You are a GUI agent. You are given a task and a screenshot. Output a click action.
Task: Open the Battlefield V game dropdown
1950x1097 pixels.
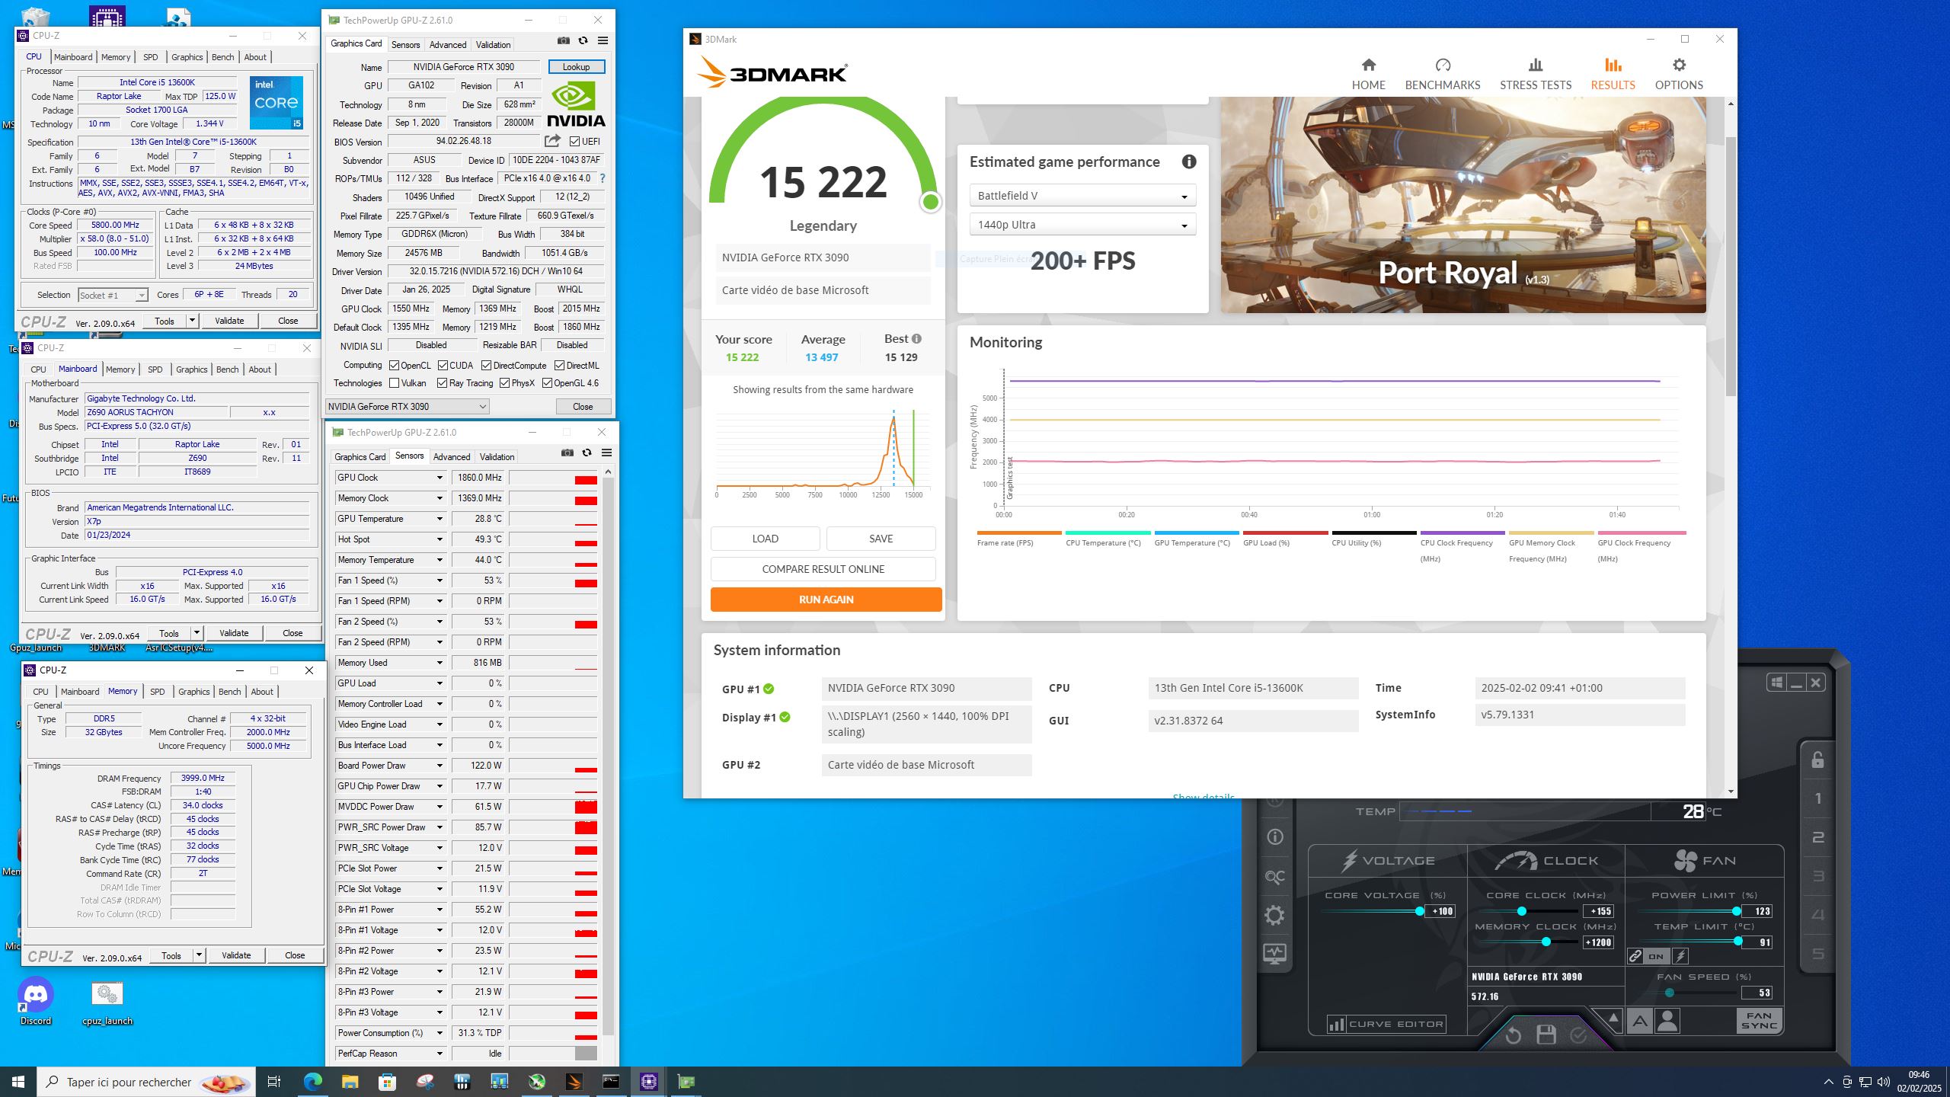[x=1082, y=196]
